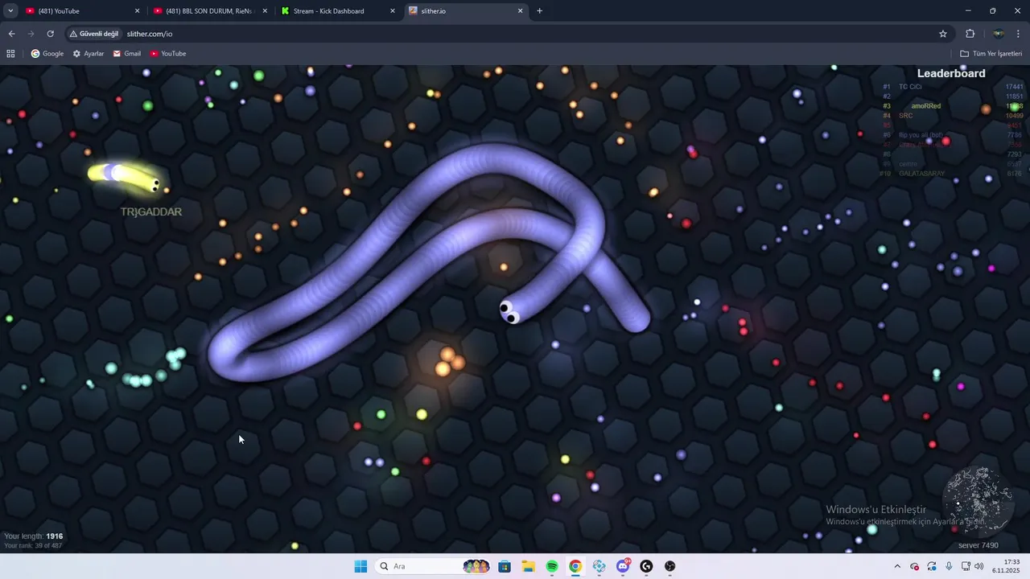The image size is (1030, 579).
Task: Click amoRRed in the leaderboard
Action: pos(925,106)
